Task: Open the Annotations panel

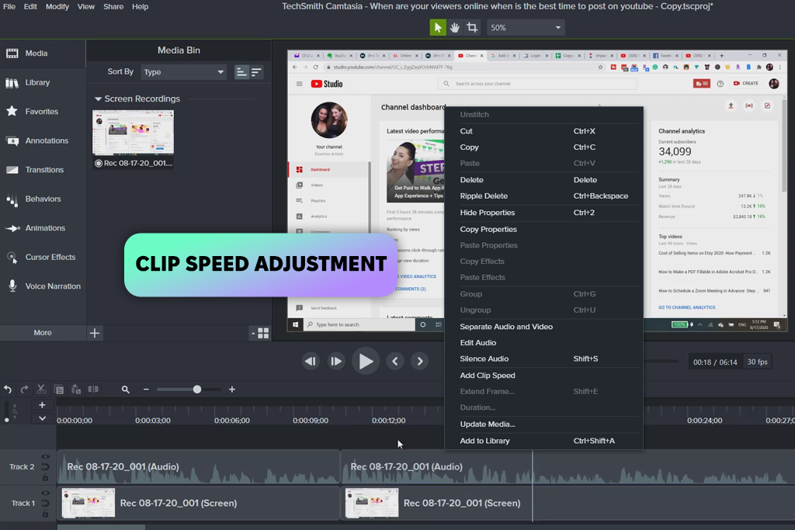Action: pyautogui.click(x=43, y=141)
